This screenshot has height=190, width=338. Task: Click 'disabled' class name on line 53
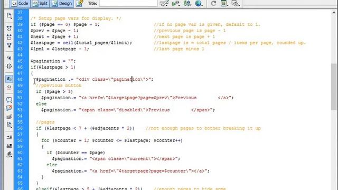(x=129, y=110)
